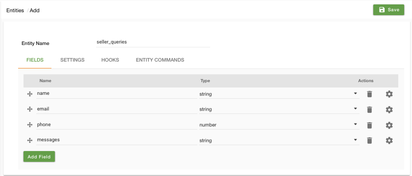Screen dimensions: 412x176
Task: Edit the name field's name input
Action: [117, 94]
